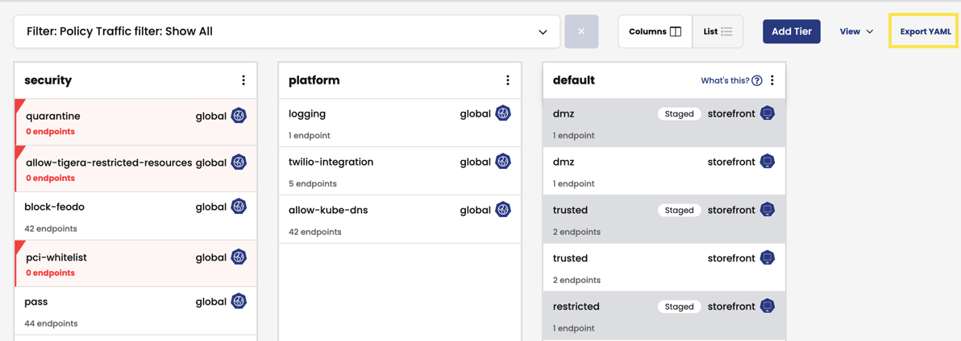The height and width of the screenshot is (341, 961).
Task: Click the Staged badge on the trusted policy
Action: coord(679,210)
